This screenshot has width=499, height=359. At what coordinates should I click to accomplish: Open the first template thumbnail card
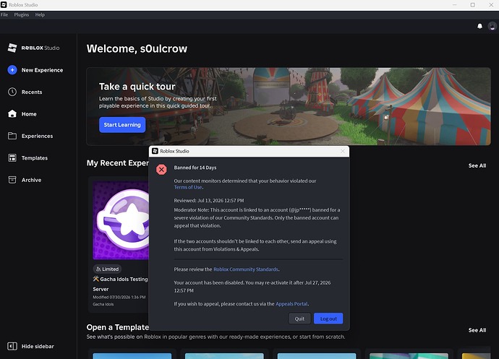click(x=132, y=356)
